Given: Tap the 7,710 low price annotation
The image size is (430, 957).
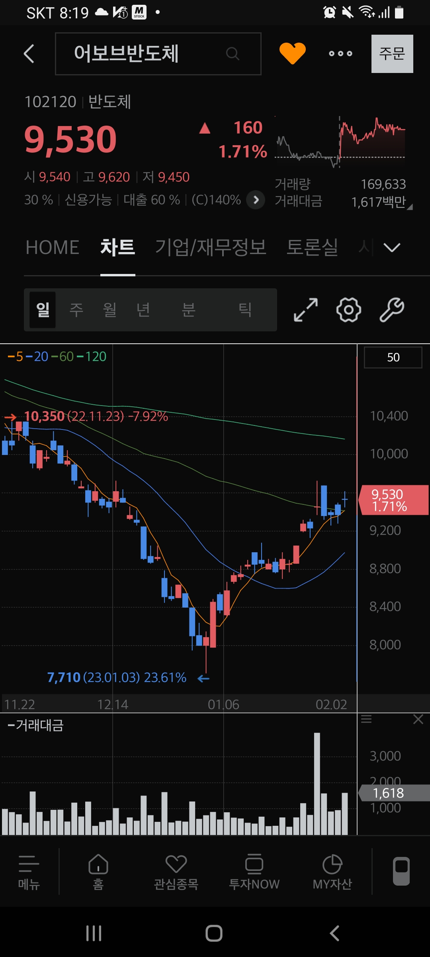Looking at the screenshot, I should pyautogui.click(x=117, y=677).
